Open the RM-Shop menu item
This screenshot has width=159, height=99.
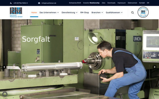click(x=85, y=12)
